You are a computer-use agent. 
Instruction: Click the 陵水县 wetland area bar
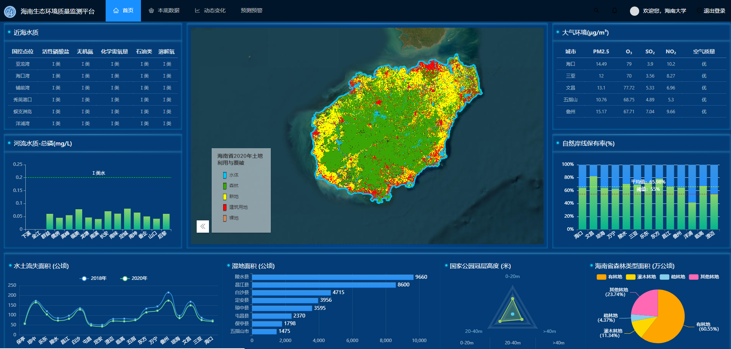click(x=332, y=277)
